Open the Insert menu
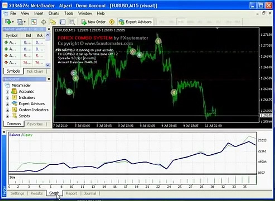The image size is (275, 201). tap(39, 13)
